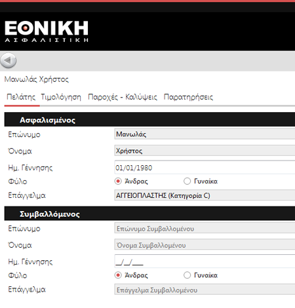
Task: Focus the Επώνυμο Συμβαλλομένου field
Action: pos(205,228)
